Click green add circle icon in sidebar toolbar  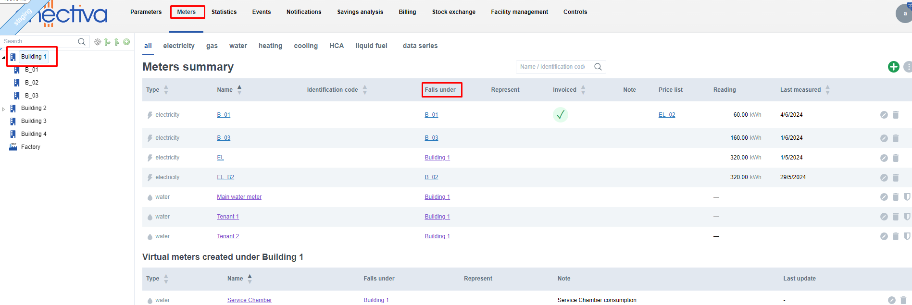pyautogui.click(x=126, y=42)
